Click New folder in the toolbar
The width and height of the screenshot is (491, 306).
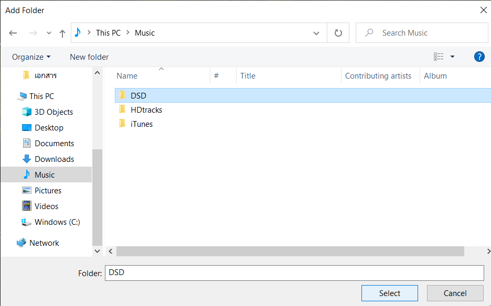coord(89,57)
